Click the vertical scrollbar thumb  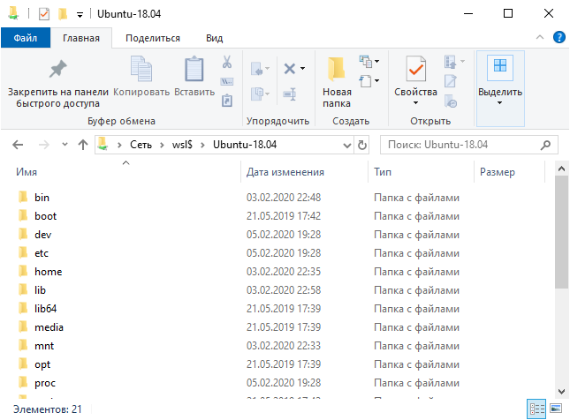[561, 232]
